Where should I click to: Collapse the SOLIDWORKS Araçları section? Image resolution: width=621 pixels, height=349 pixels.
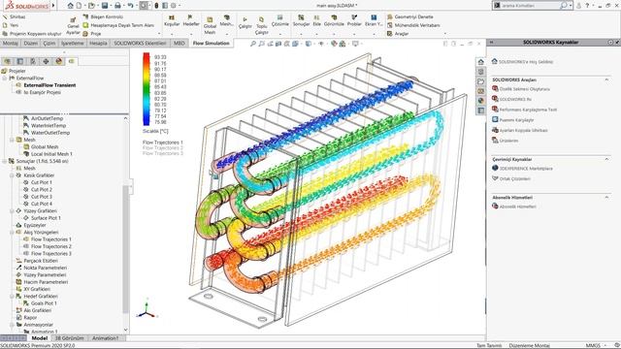point(606,79)
